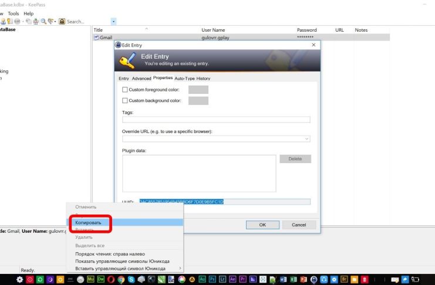
Task: Click into the Tags input field
Action: pos(216,120)
